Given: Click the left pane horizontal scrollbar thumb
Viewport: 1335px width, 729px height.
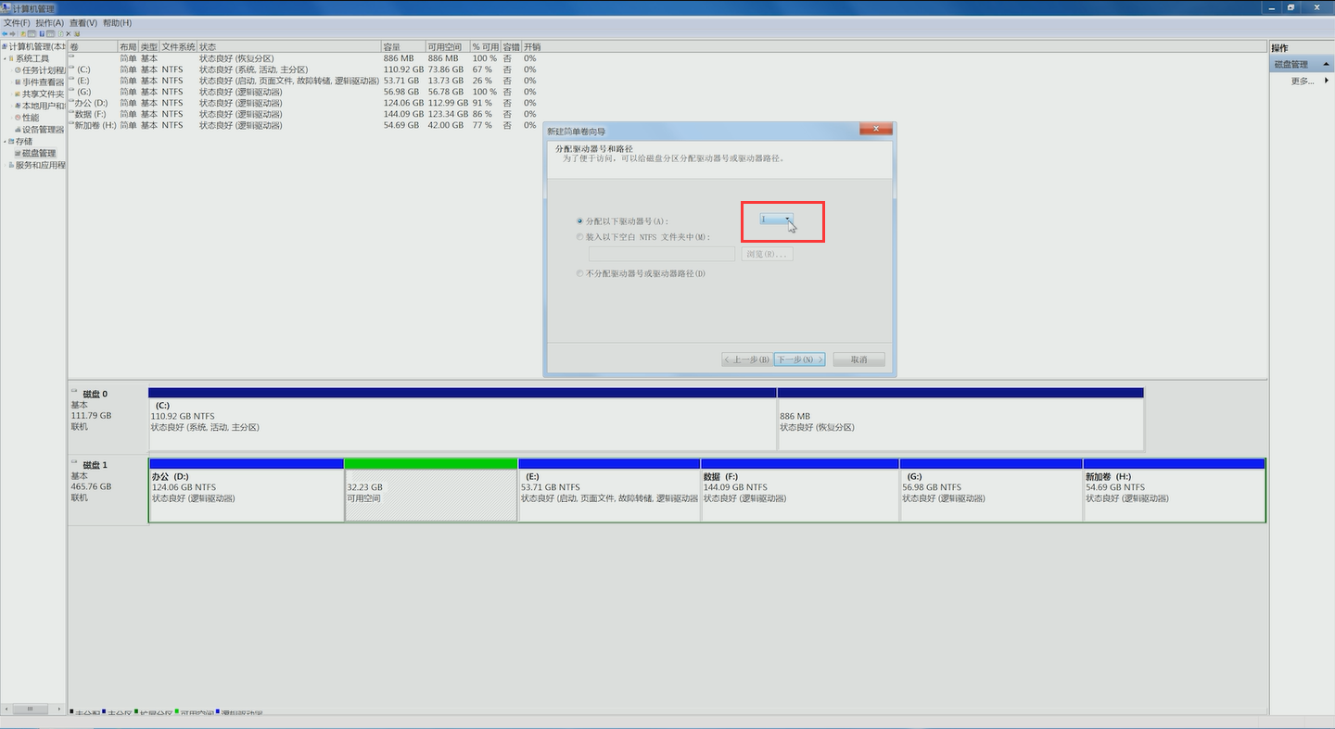Looking at the screenshot, I should (31, 709).
